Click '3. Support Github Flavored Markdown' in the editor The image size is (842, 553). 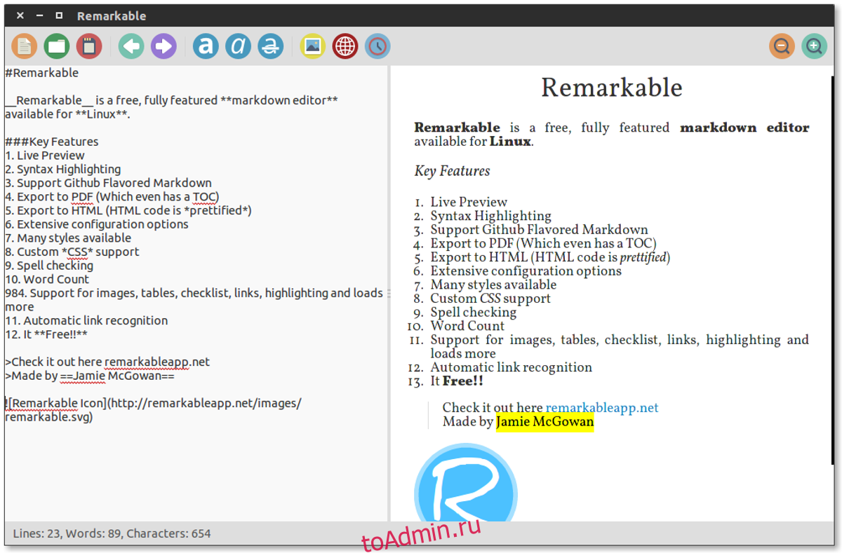108,183
